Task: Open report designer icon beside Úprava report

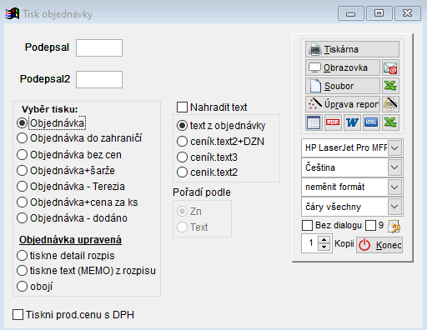Action: (390, 104)
